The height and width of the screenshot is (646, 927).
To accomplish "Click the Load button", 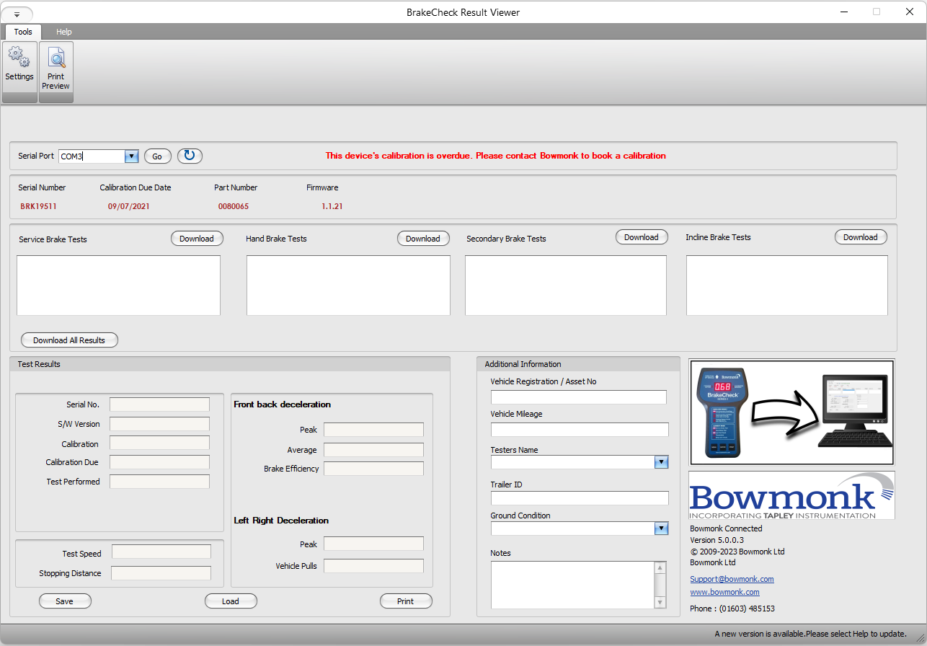I will pyautogui.click(x=231, y=601).
